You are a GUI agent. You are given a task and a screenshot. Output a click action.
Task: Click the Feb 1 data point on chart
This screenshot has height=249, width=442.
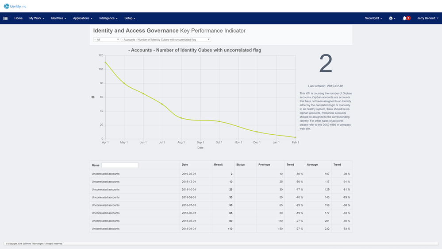tap(295, 137)
